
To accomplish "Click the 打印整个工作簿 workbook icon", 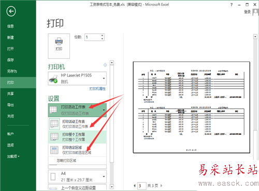I will click(x=54, y=137).
